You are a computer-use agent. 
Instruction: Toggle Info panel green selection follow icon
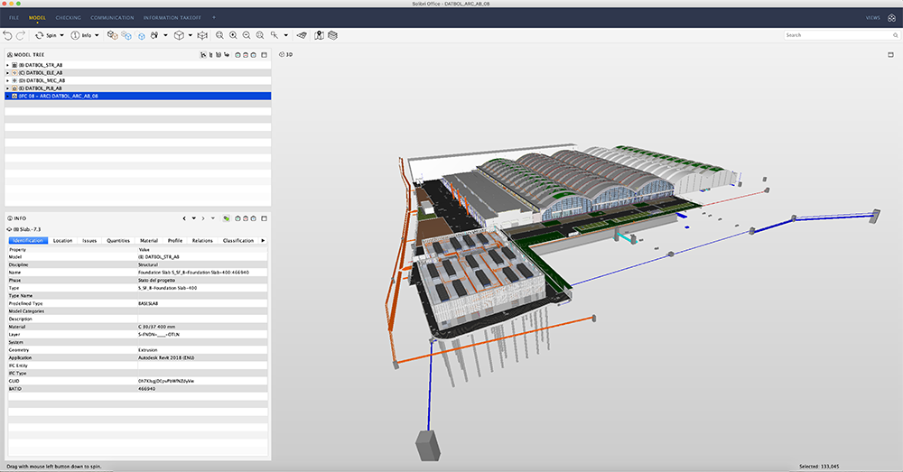click(227, 218)
